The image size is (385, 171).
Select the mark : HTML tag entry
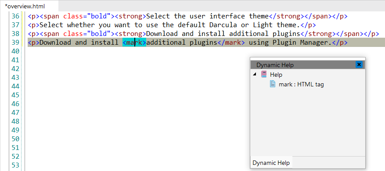point(301,84)
